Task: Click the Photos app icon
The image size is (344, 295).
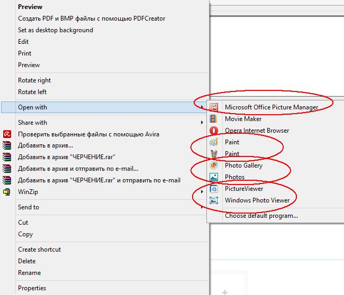Action: 214,177
